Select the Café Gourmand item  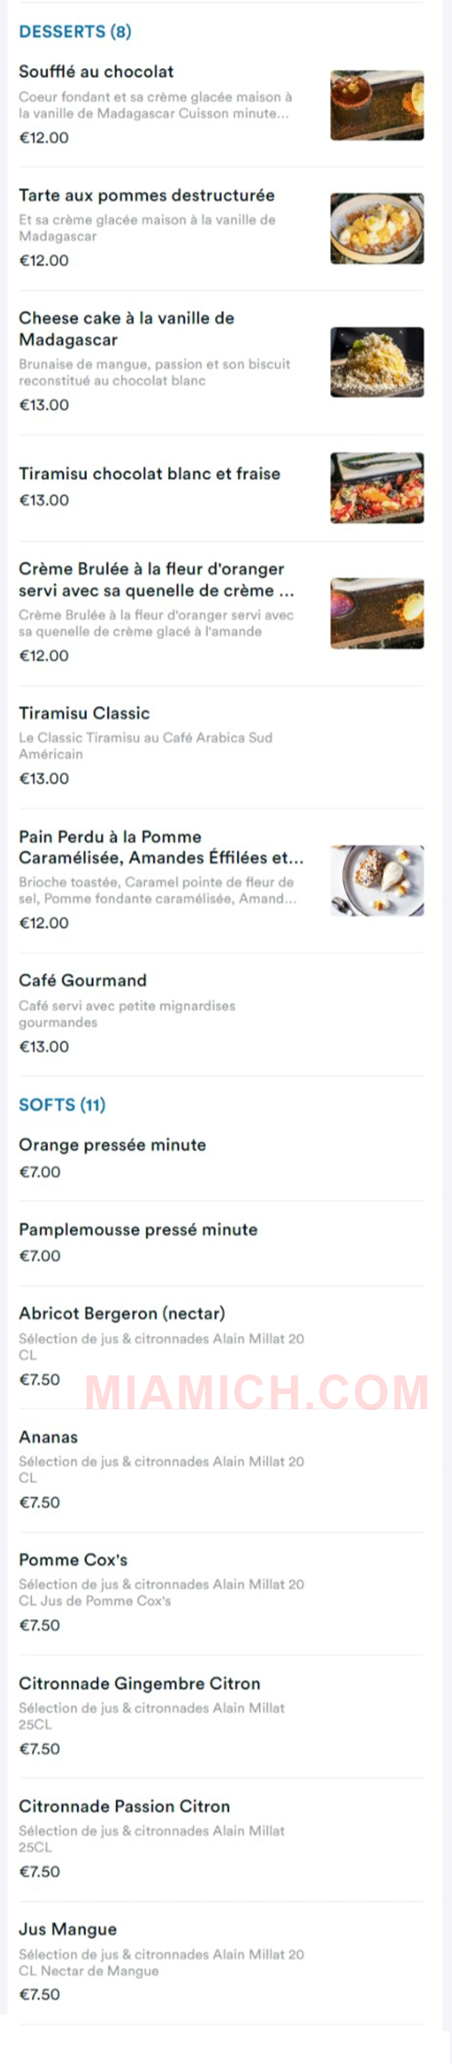tap(221, 1013)
